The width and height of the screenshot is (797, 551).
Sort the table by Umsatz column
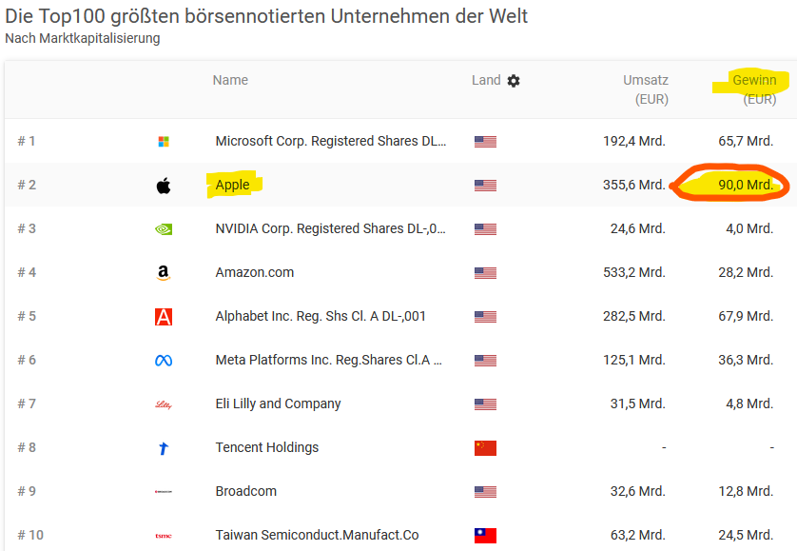tap(648, 80)
